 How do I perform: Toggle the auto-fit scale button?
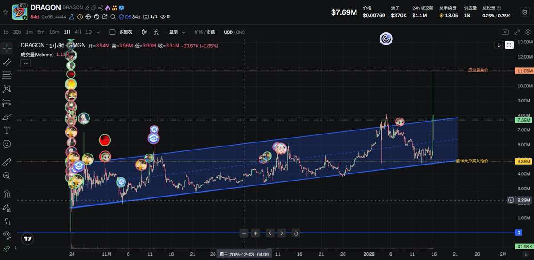tap(509, 45)
